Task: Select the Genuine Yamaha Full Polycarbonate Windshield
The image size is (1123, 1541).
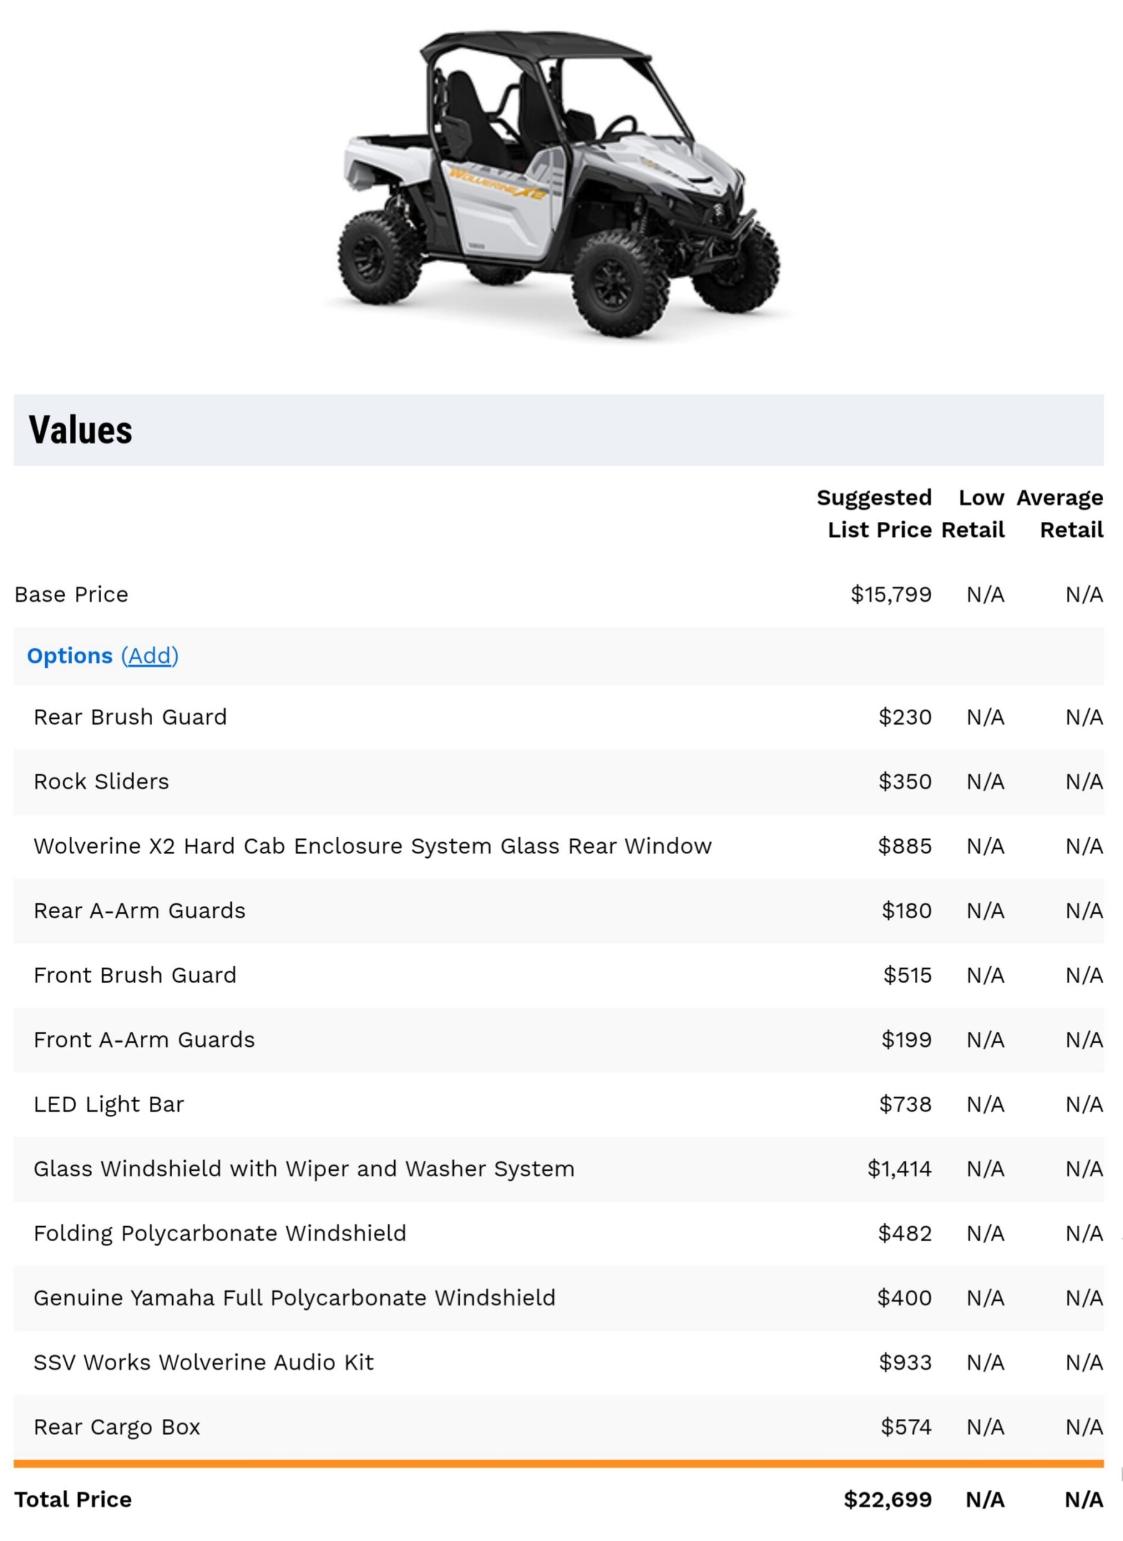Action: coord(295,1298)
